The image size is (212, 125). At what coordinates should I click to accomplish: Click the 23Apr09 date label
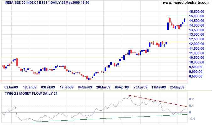(140, 87)
